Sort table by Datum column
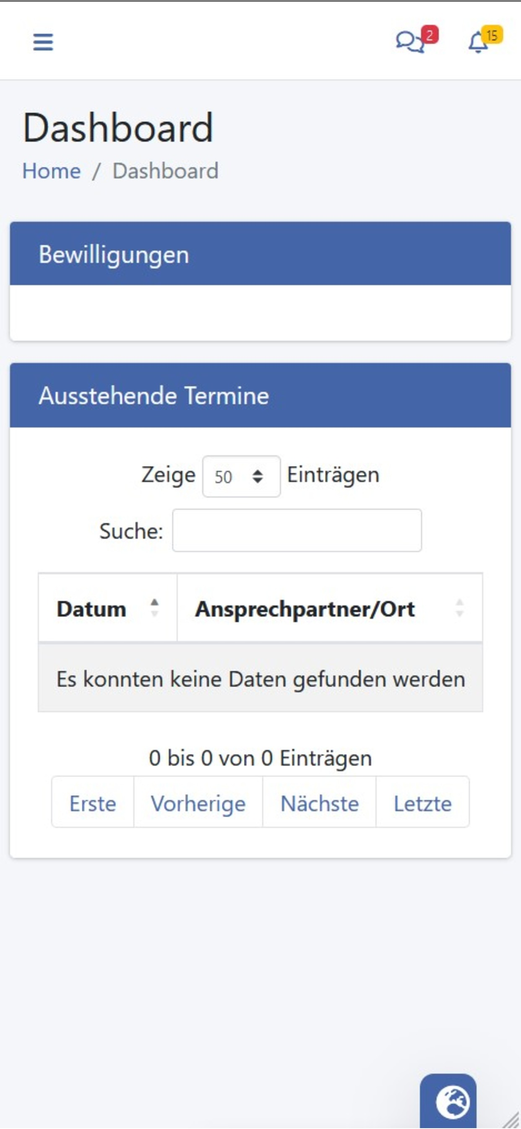 click(108, 608)
